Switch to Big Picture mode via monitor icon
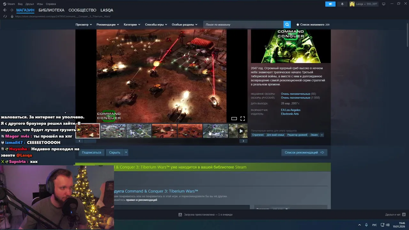The image size is (409, 230). point(383,4)
